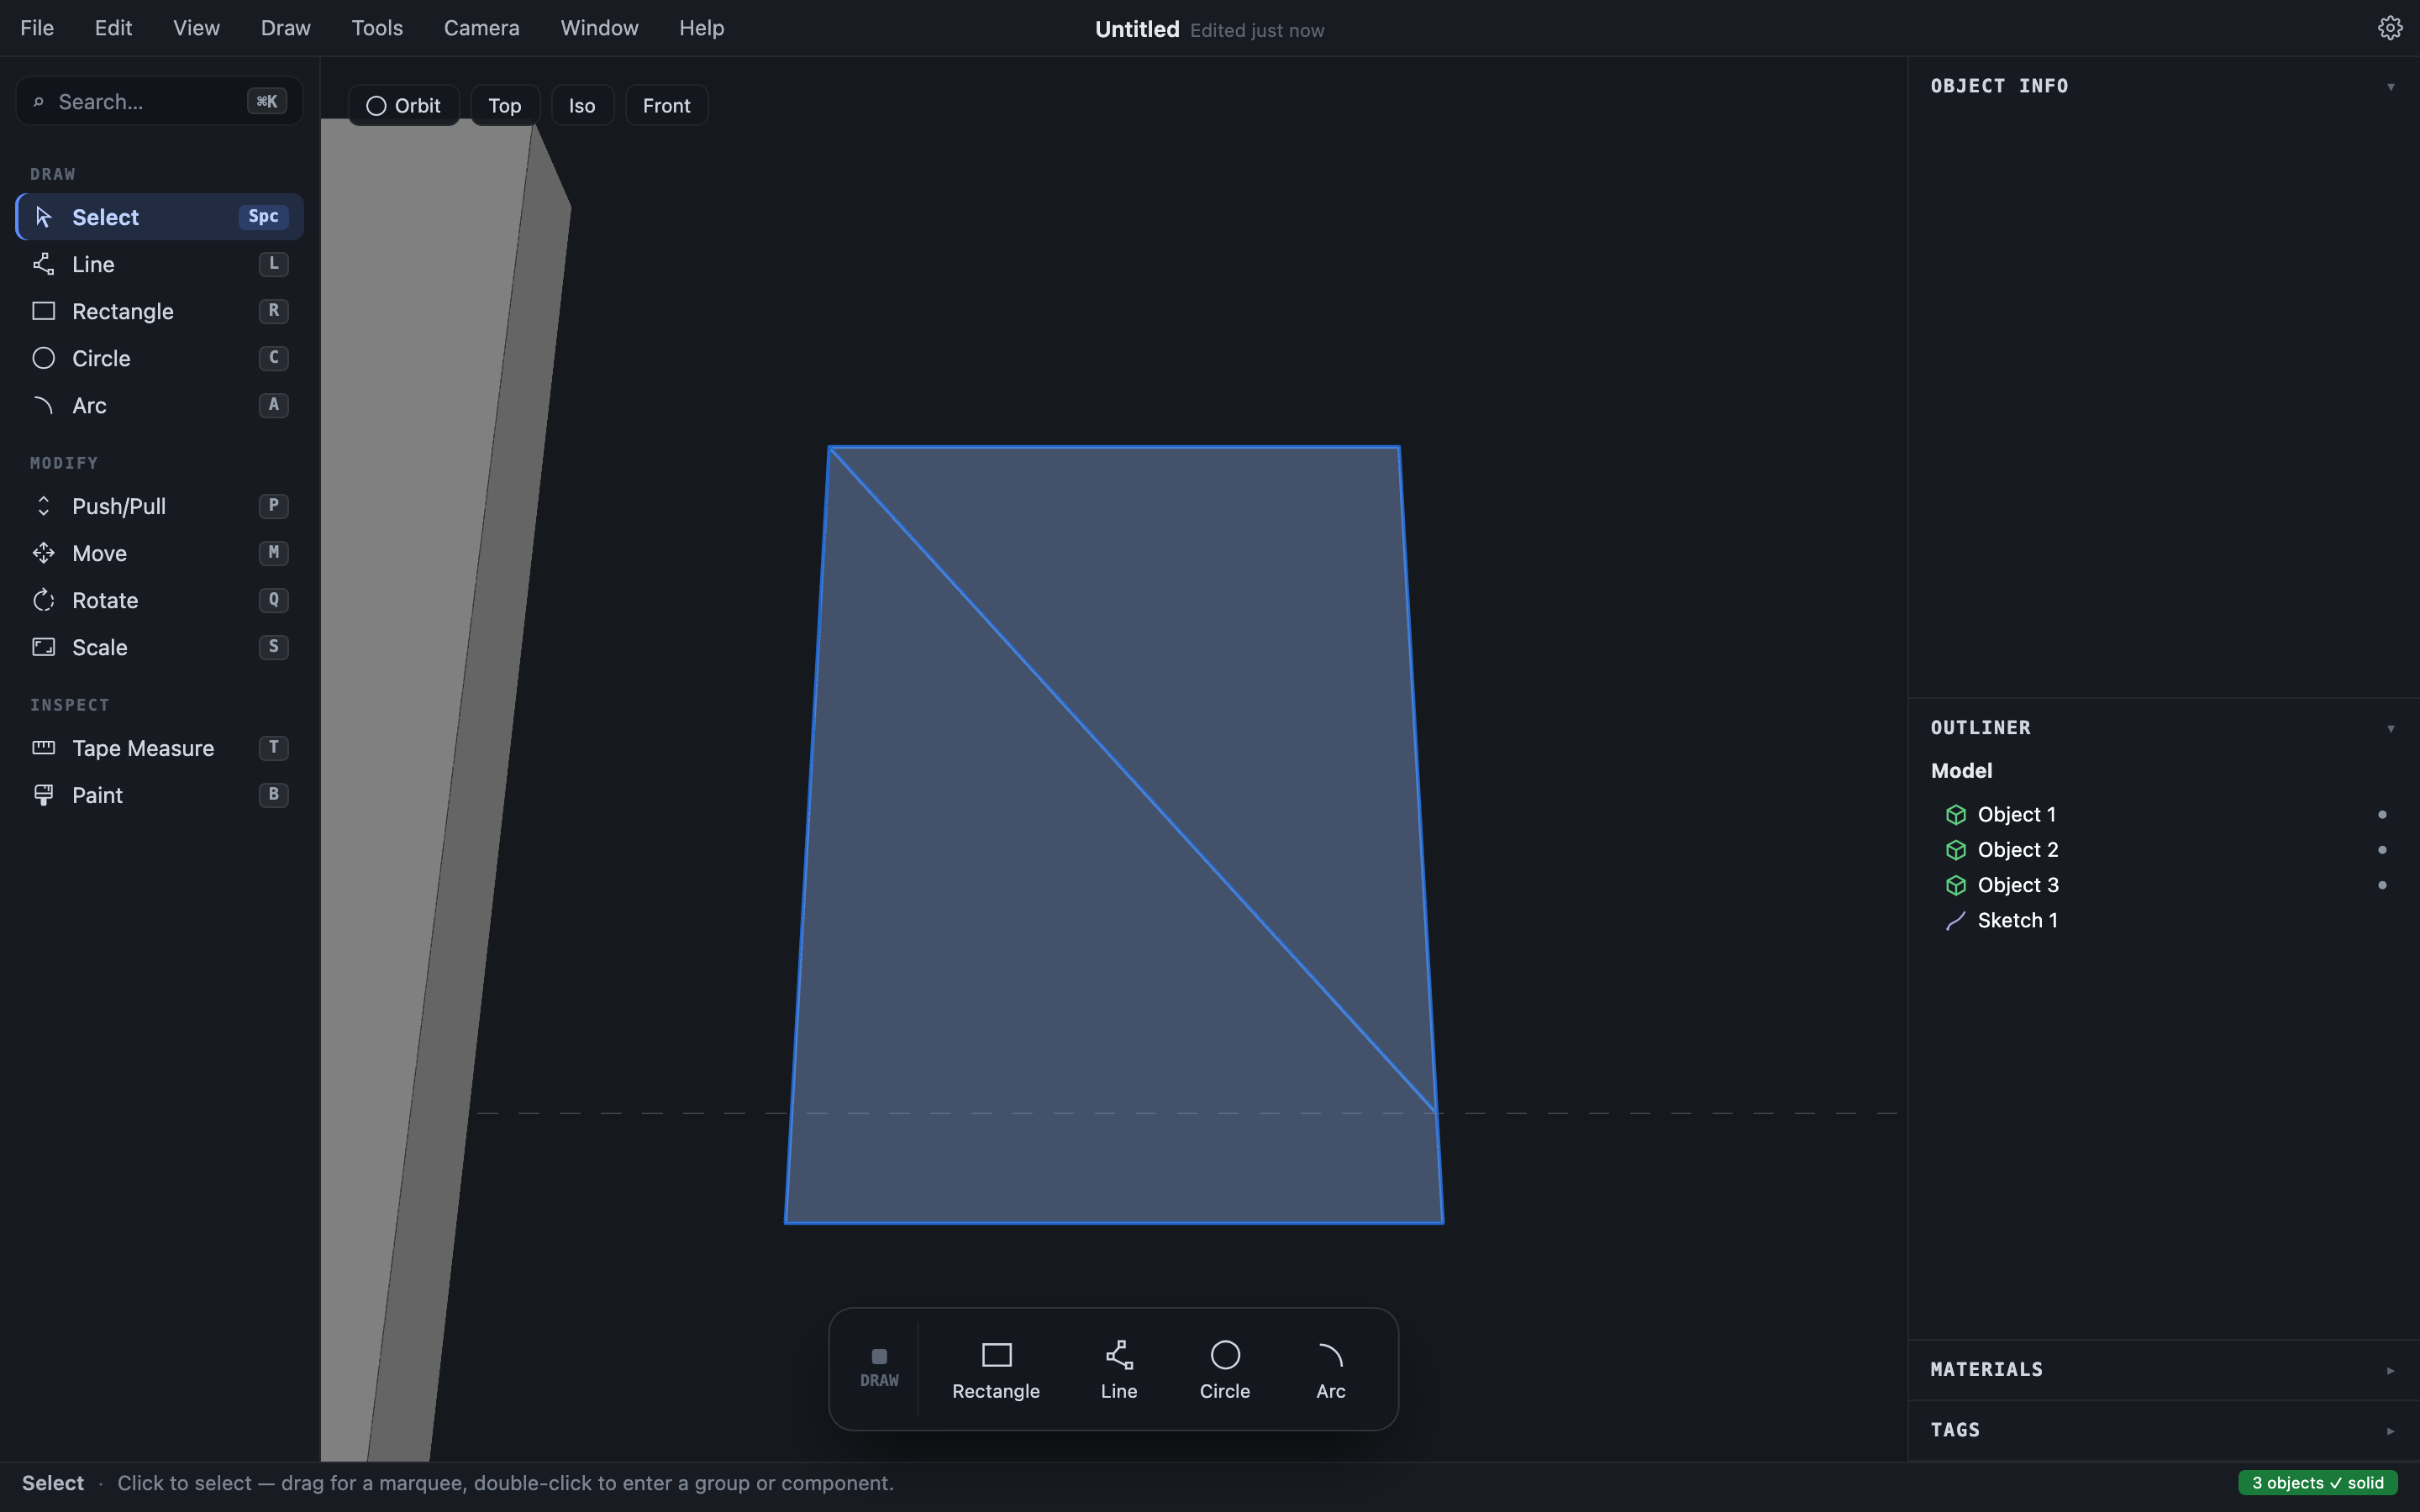This screenshot has width=2420, height=1512.
Task: Click the Object 1 cube icon
Action: click(x=1955, y=815)
